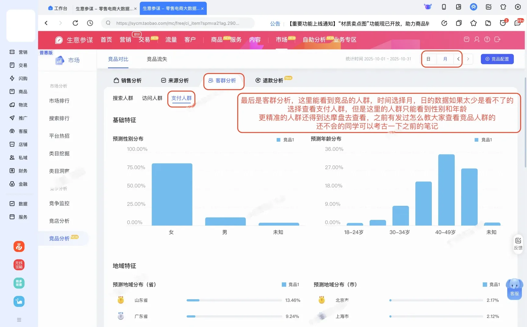Open the user profile icon in red header
This screenshot has height=327, width=527.
477,39
